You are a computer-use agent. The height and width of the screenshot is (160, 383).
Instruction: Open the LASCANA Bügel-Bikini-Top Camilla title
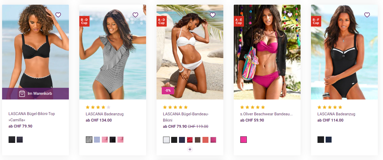point(32,117)
